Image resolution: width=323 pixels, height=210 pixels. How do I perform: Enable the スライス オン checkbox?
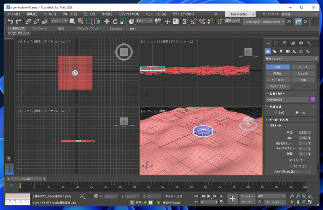point(291,166)
